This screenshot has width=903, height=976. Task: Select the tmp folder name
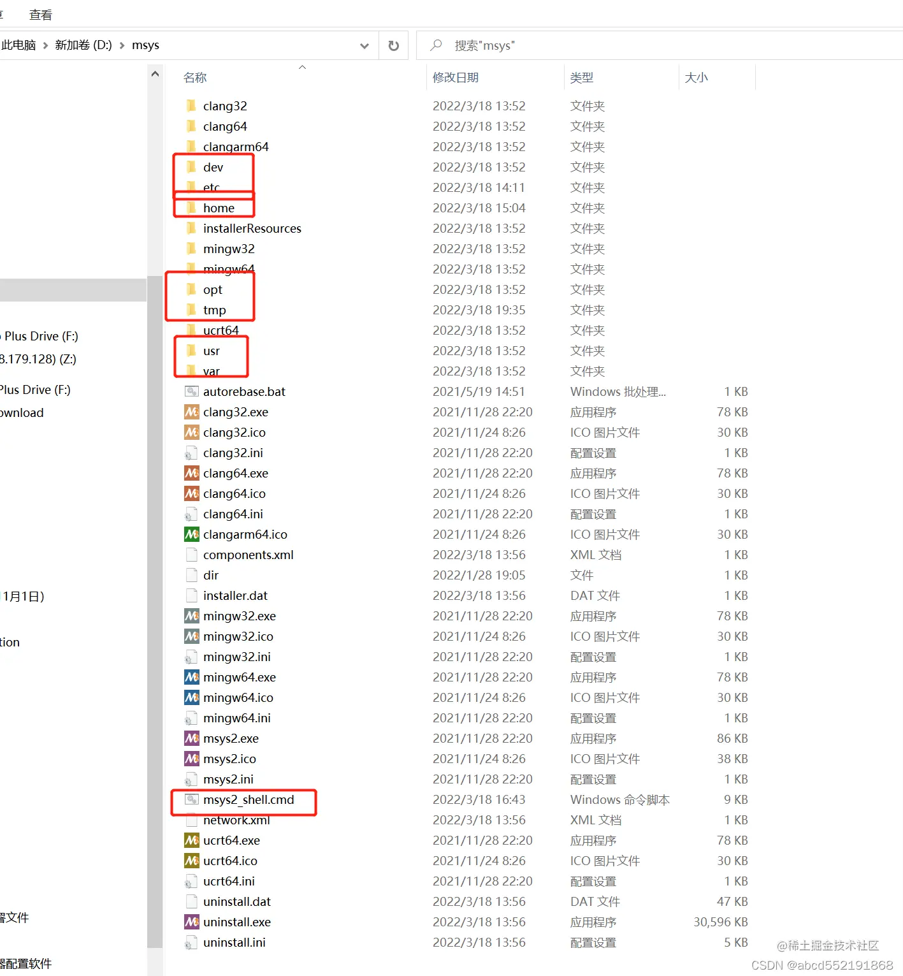tap(215, 310)
